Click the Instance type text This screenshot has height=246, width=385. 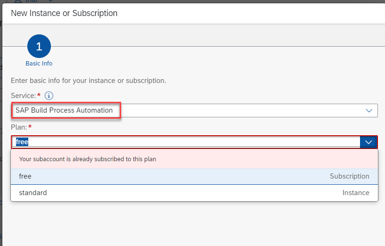(x=356, y=193)
